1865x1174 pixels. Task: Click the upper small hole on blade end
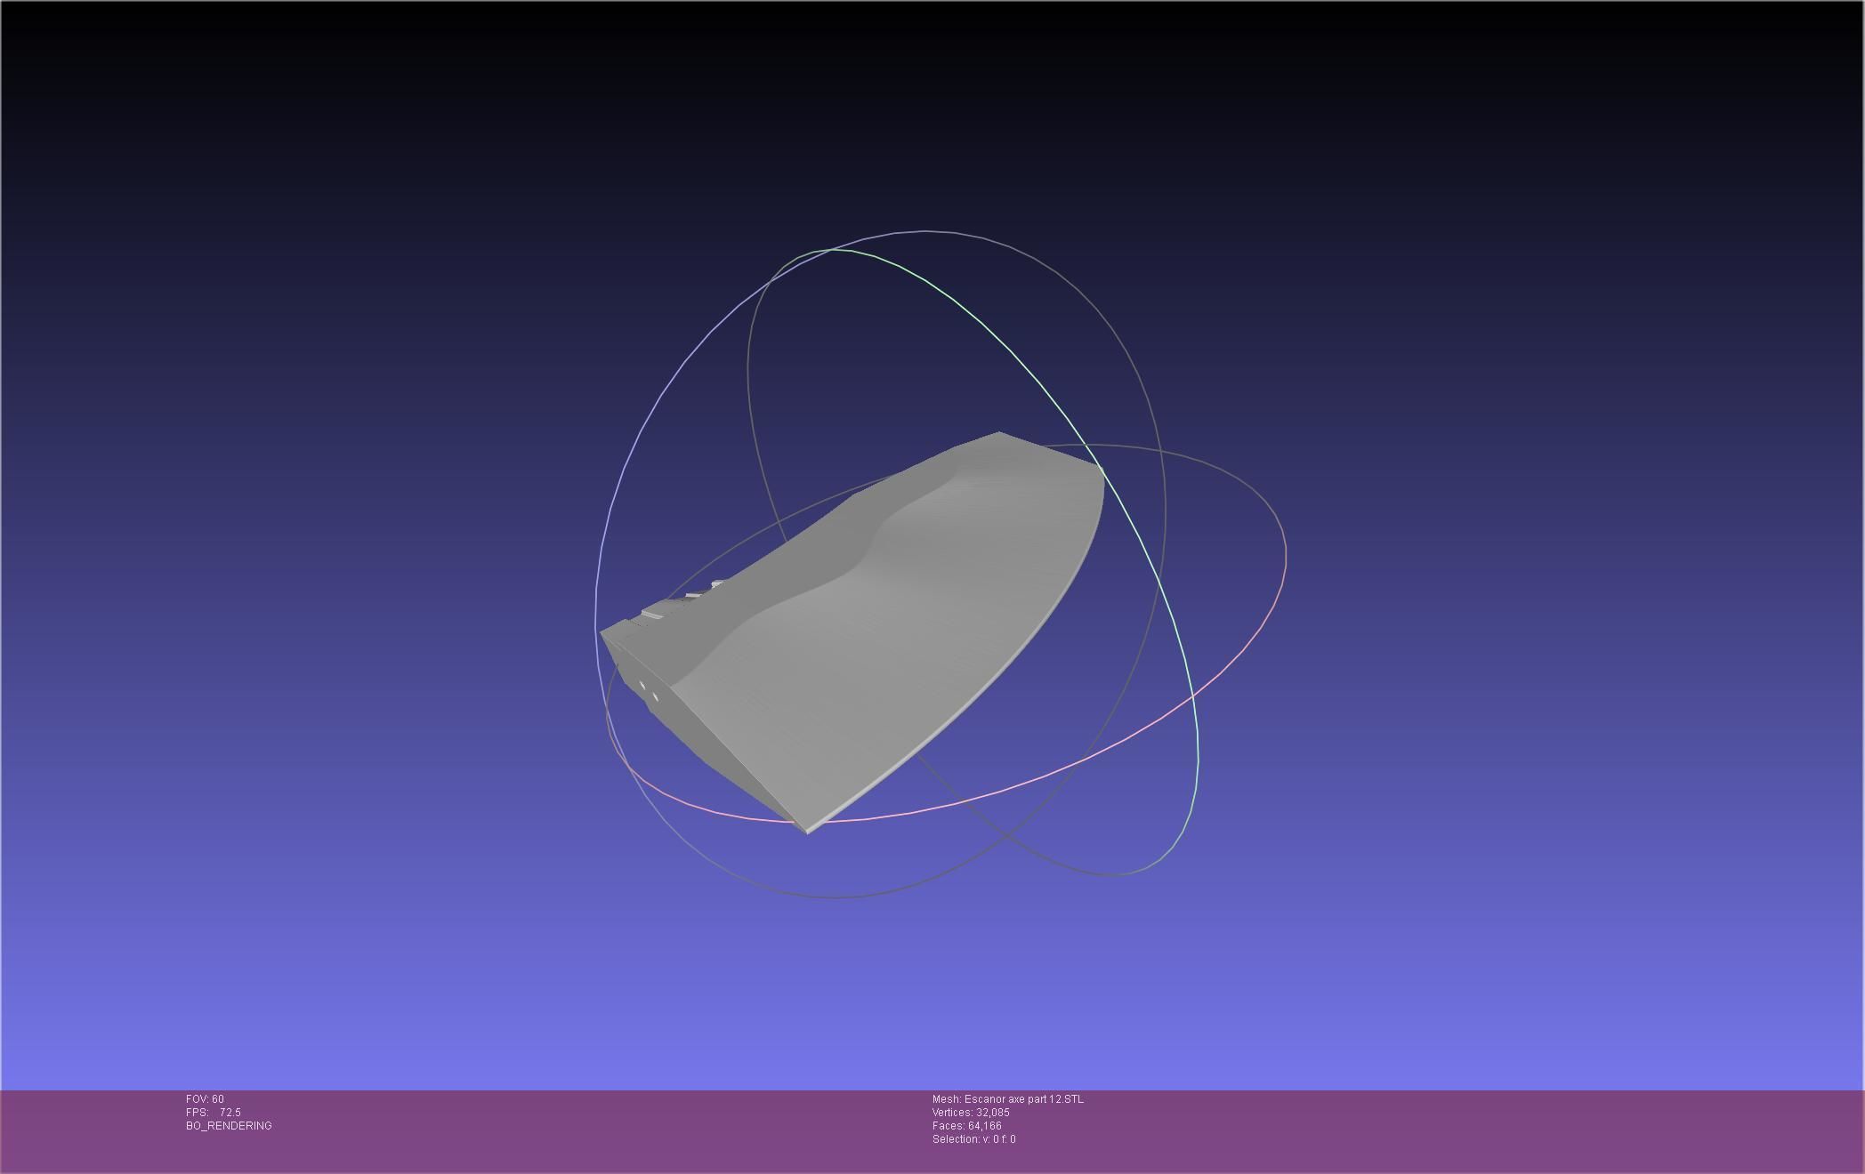642,685
